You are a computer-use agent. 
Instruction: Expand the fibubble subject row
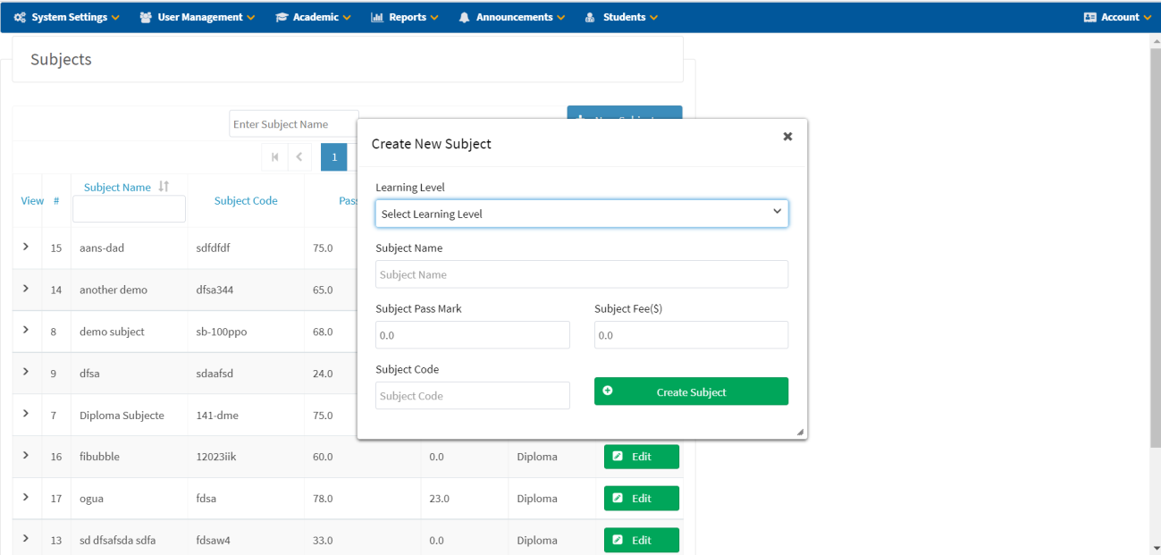(26, 455)
